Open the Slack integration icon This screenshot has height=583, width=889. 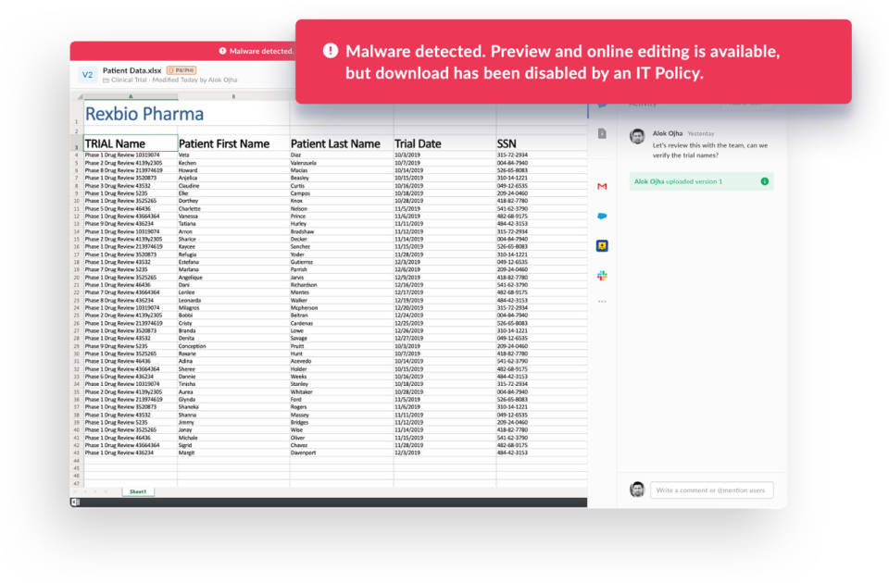pos(602,276)
